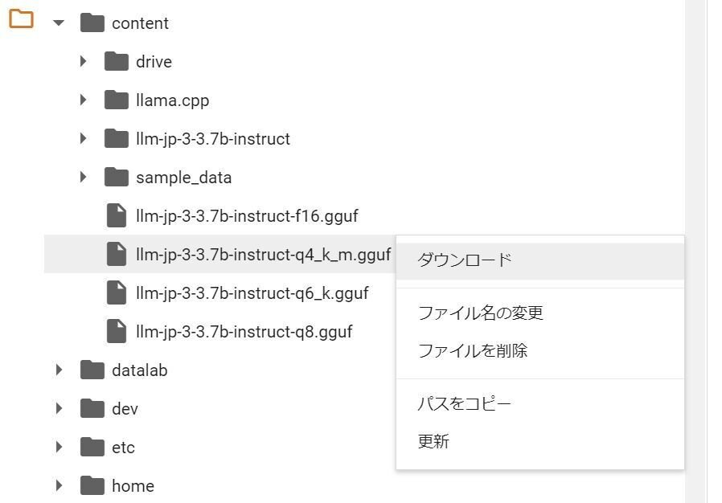The image size is (722, 503).
Task: Click the llama.cpp folder icon
Action: (x=116, y=100)
